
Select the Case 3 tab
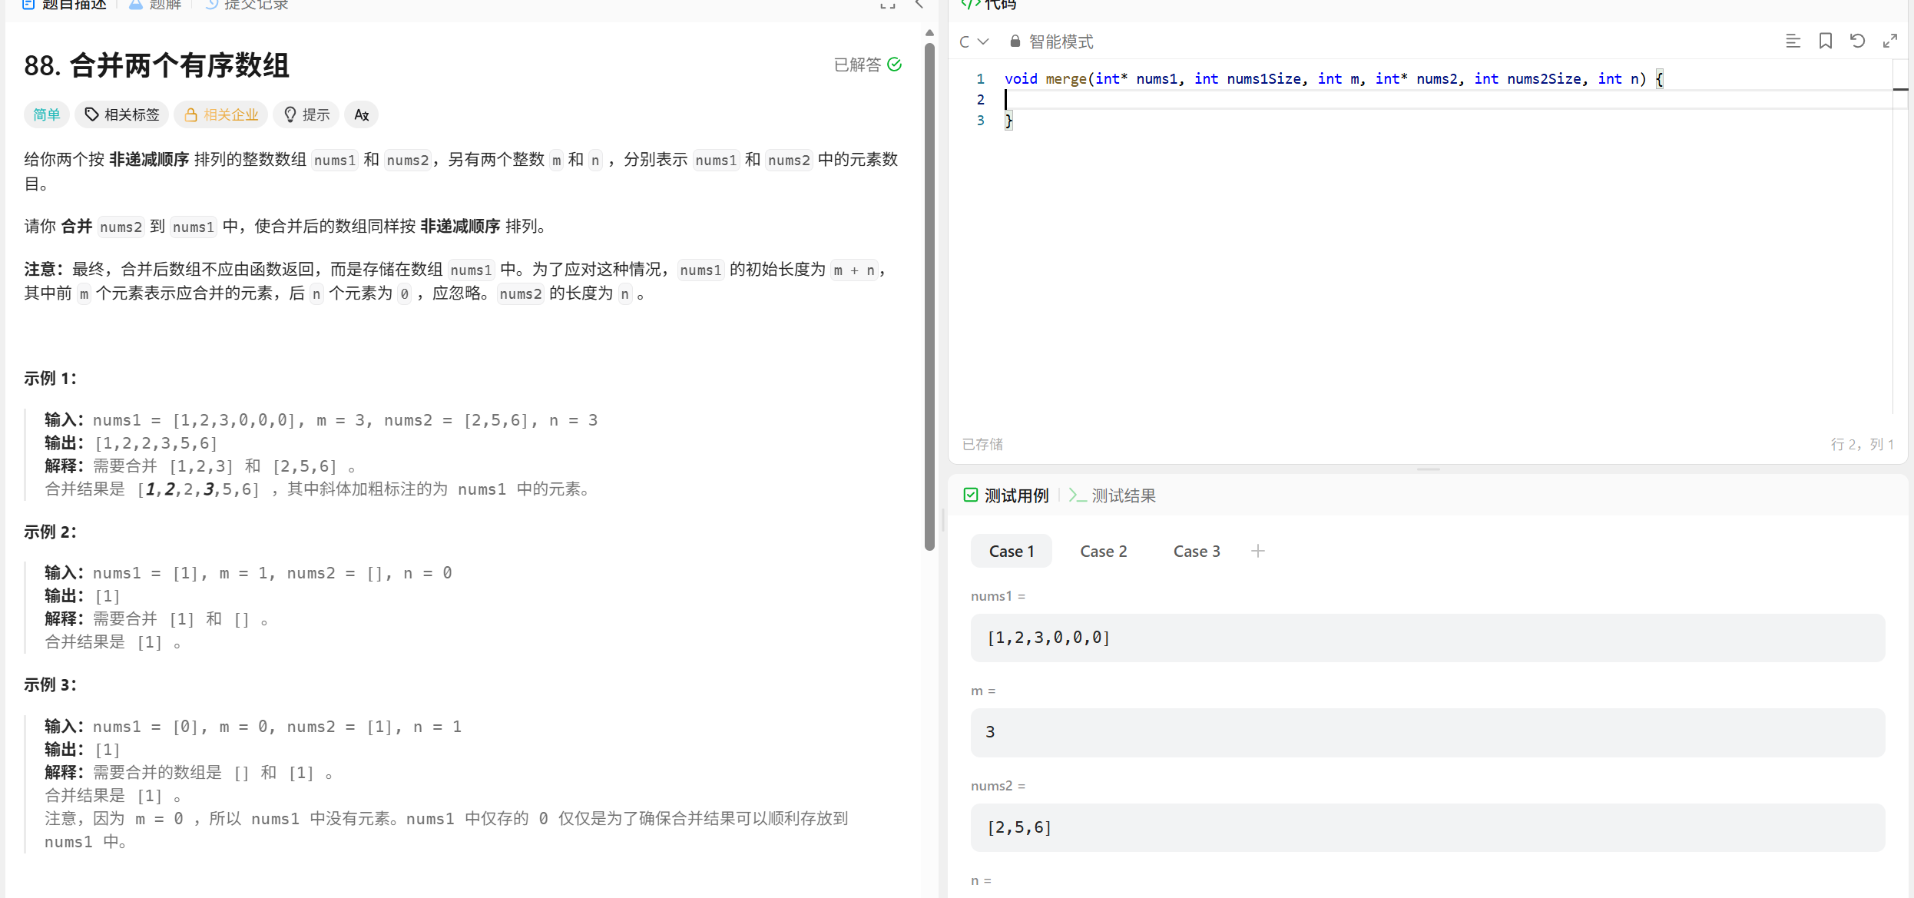[1196, 552]
